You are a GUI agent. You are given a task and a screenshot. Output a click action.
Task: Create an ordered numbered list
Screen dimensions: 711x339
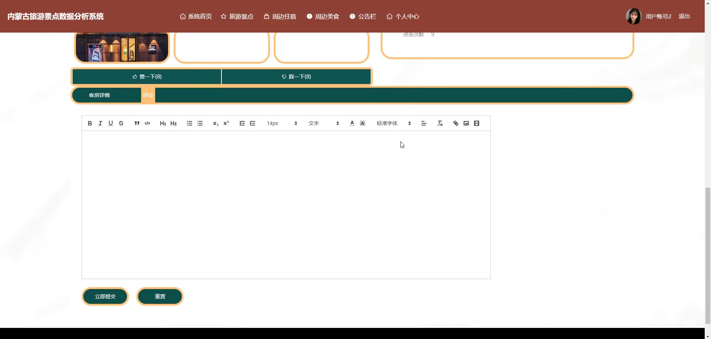(x=189, y=123)
